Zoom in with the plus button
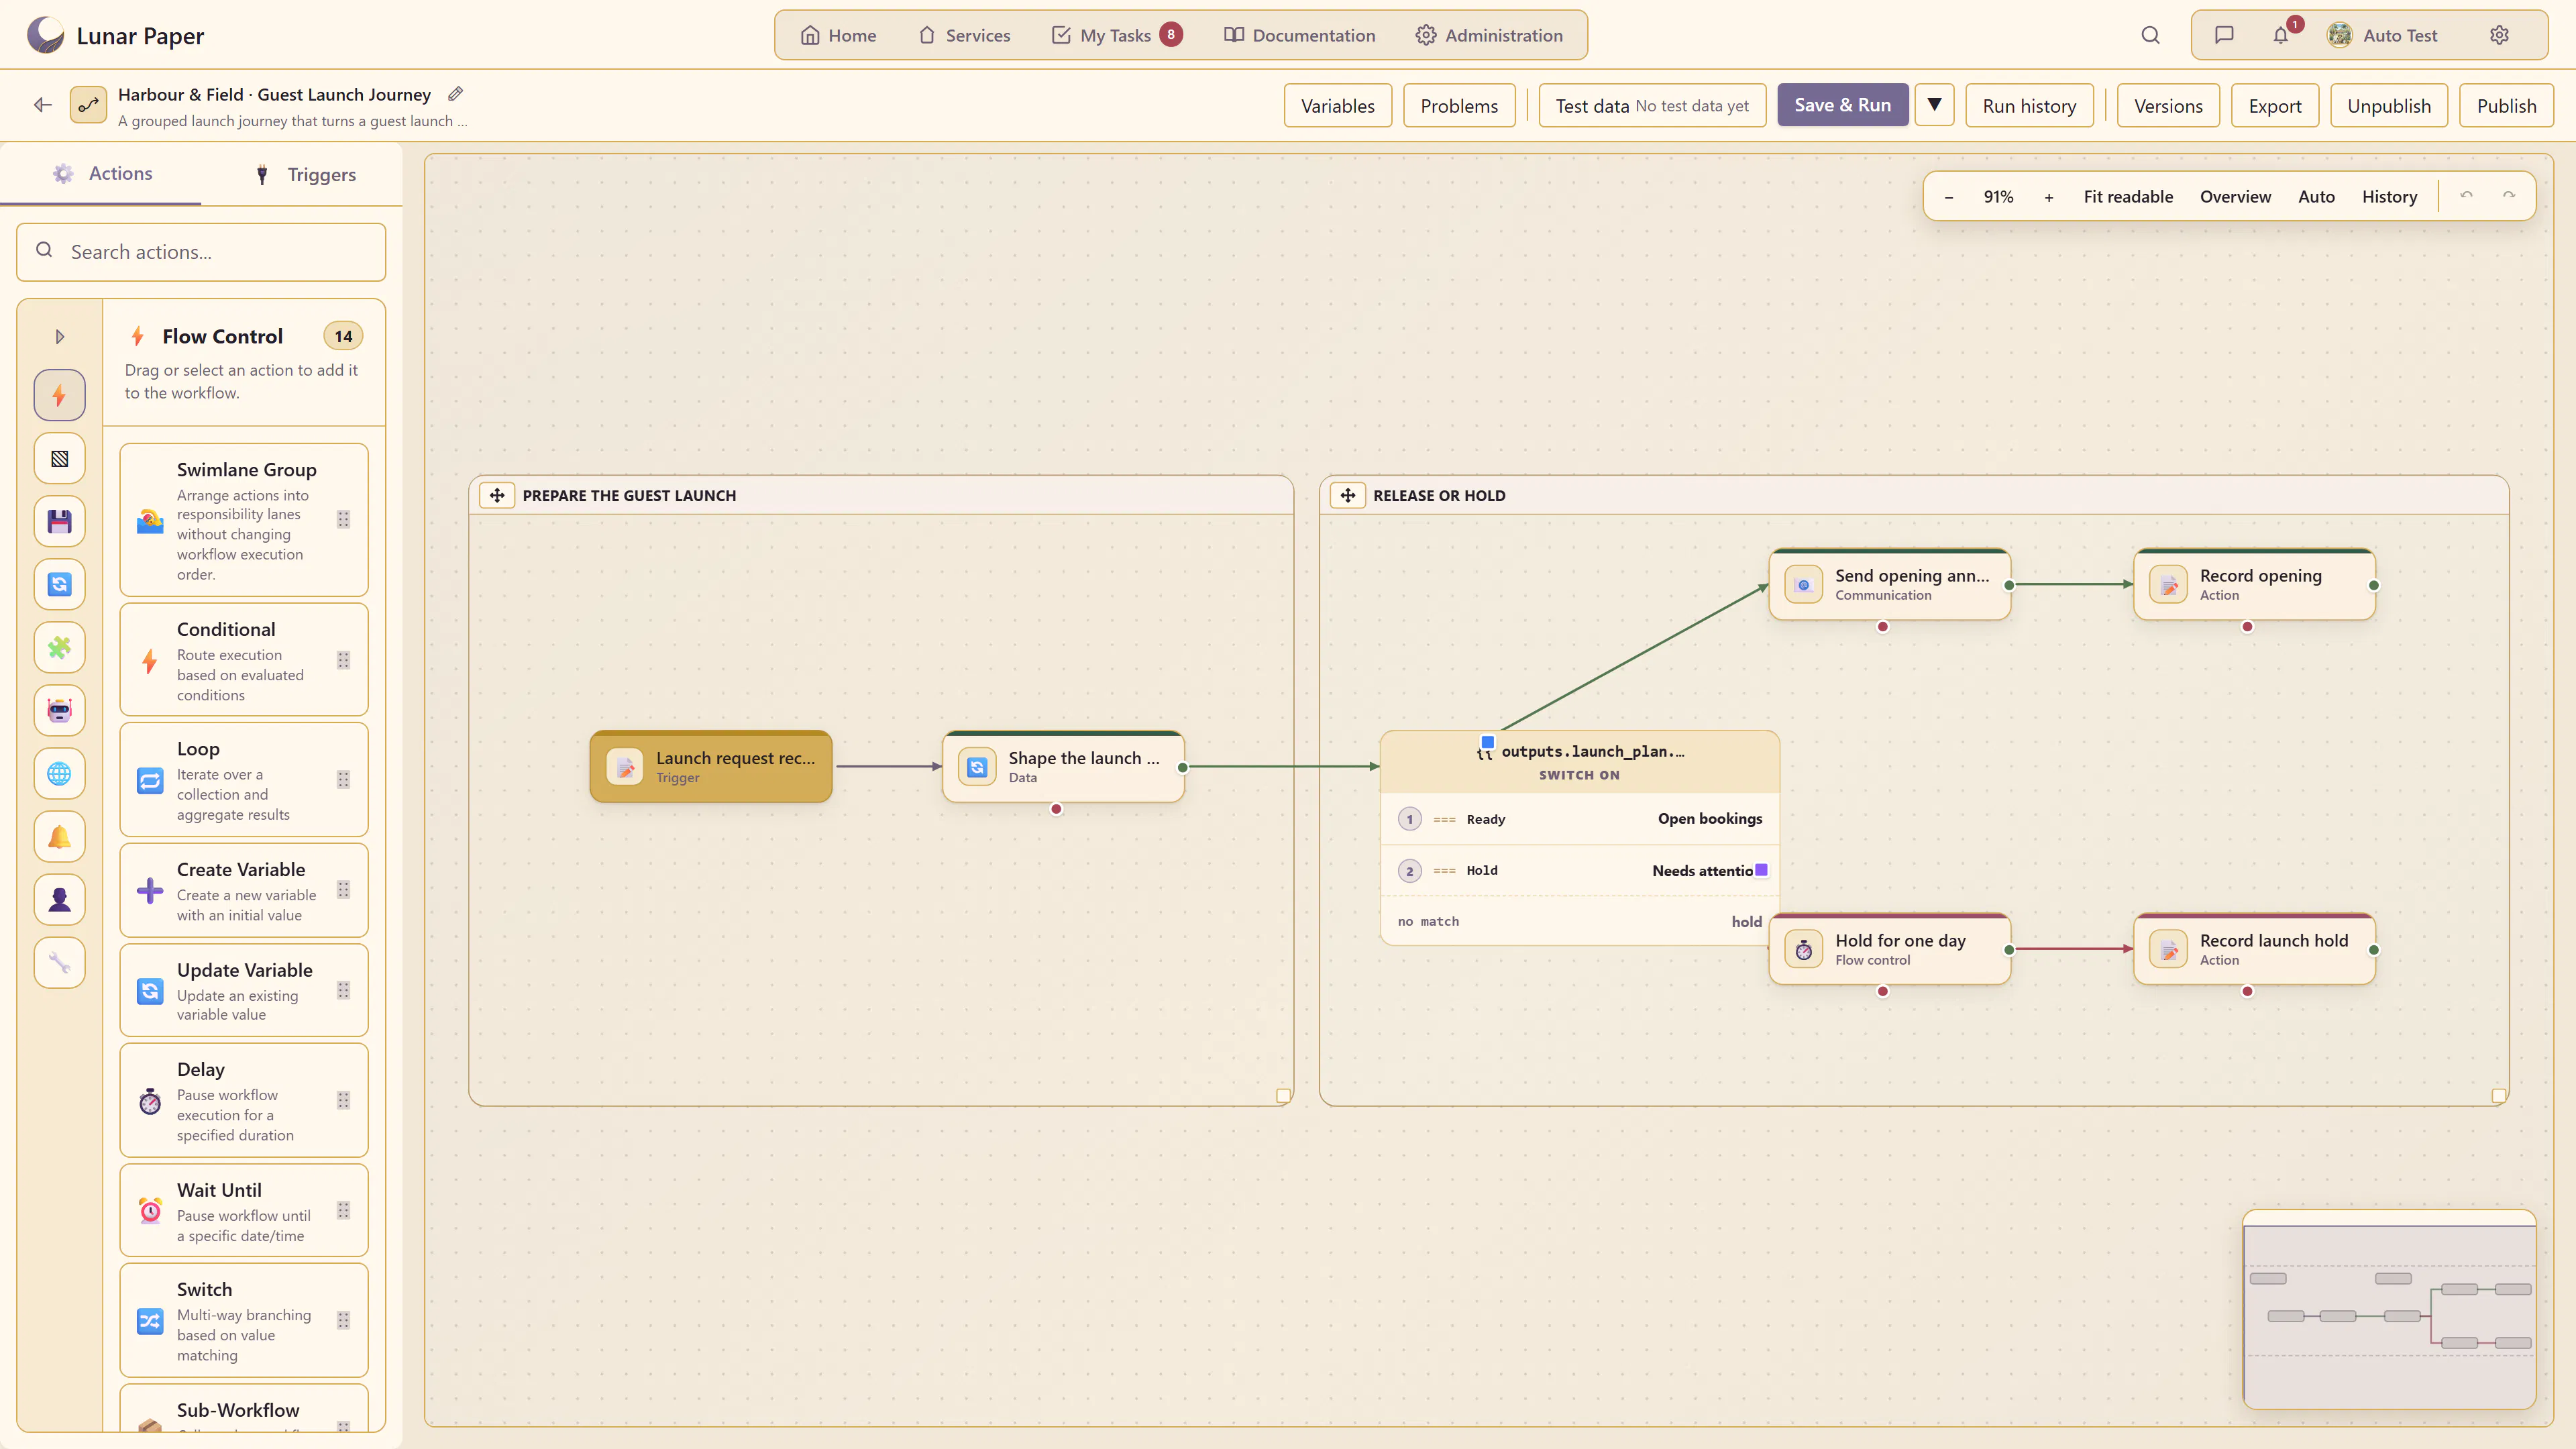The width and height of the screenshot is (2576, 1449). click(2049, 197)
